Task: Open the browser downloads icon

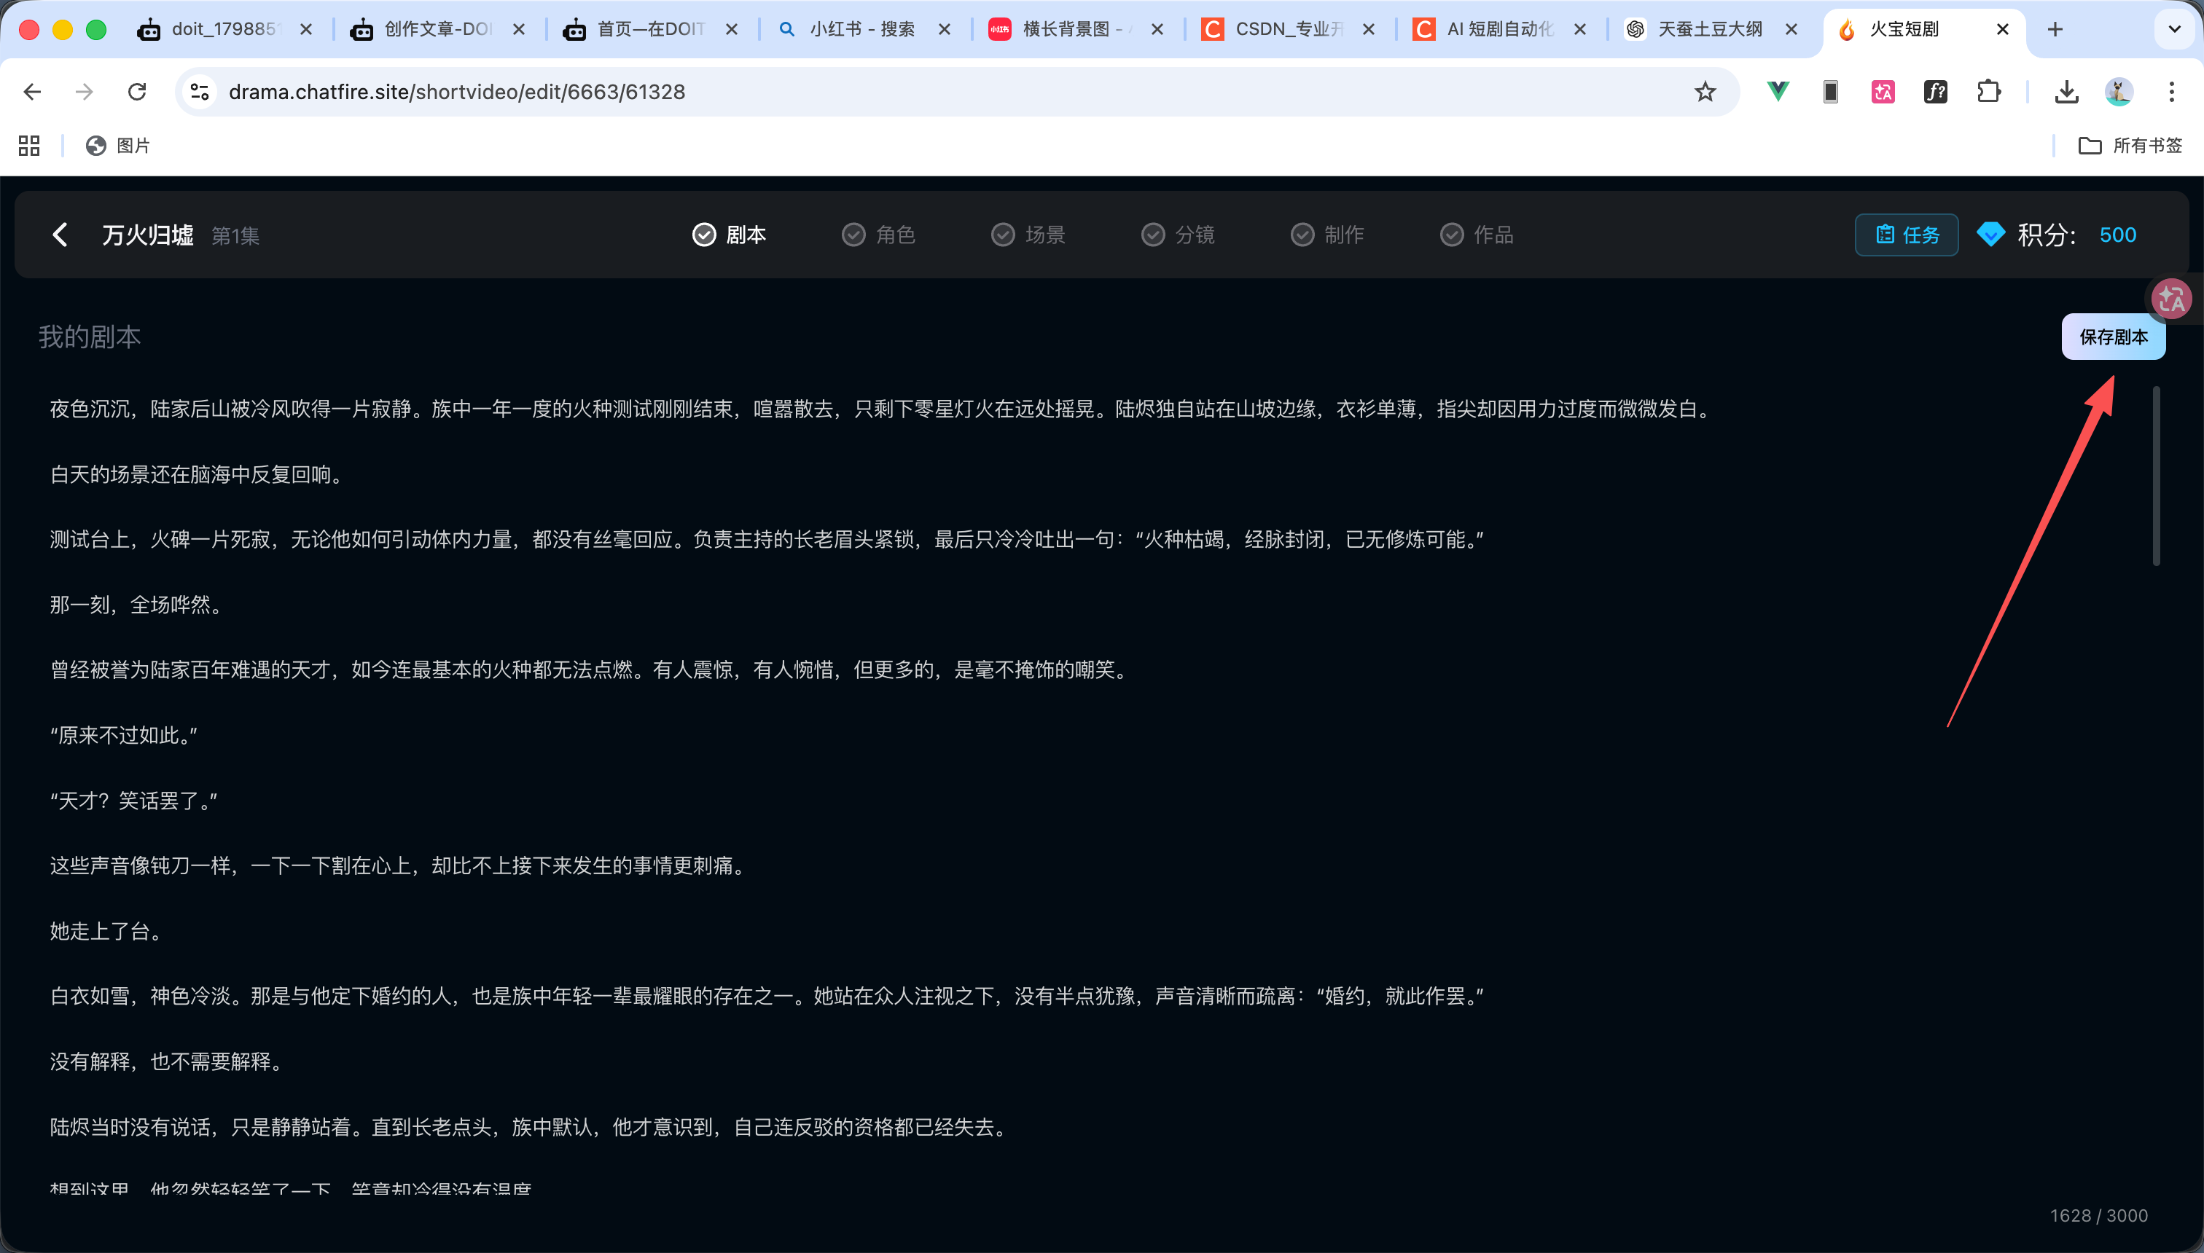Action: click(2066, 91)
